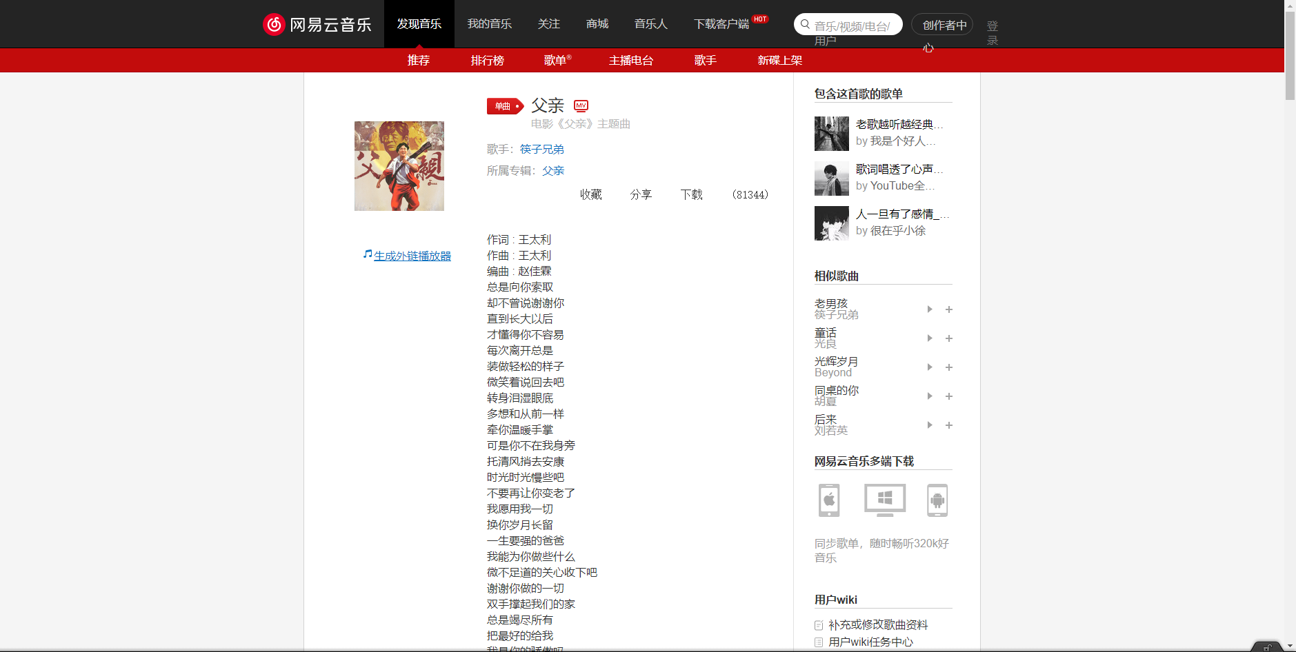The width and height of the screenshot is (1296, 652).
Task: Click the Android download icon
Action: pos(937,500)
